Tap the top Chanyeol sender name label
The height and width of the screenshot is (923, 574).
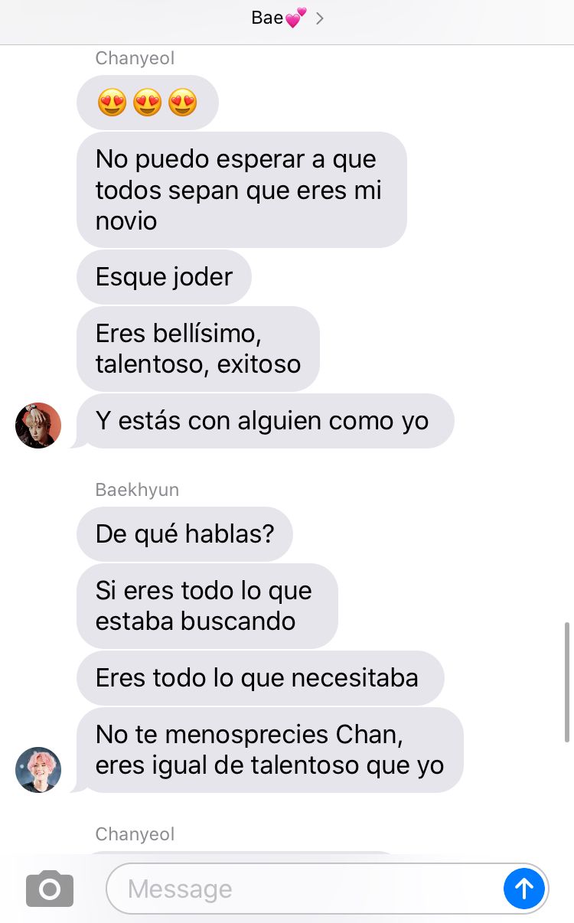[x=135, y=58]
